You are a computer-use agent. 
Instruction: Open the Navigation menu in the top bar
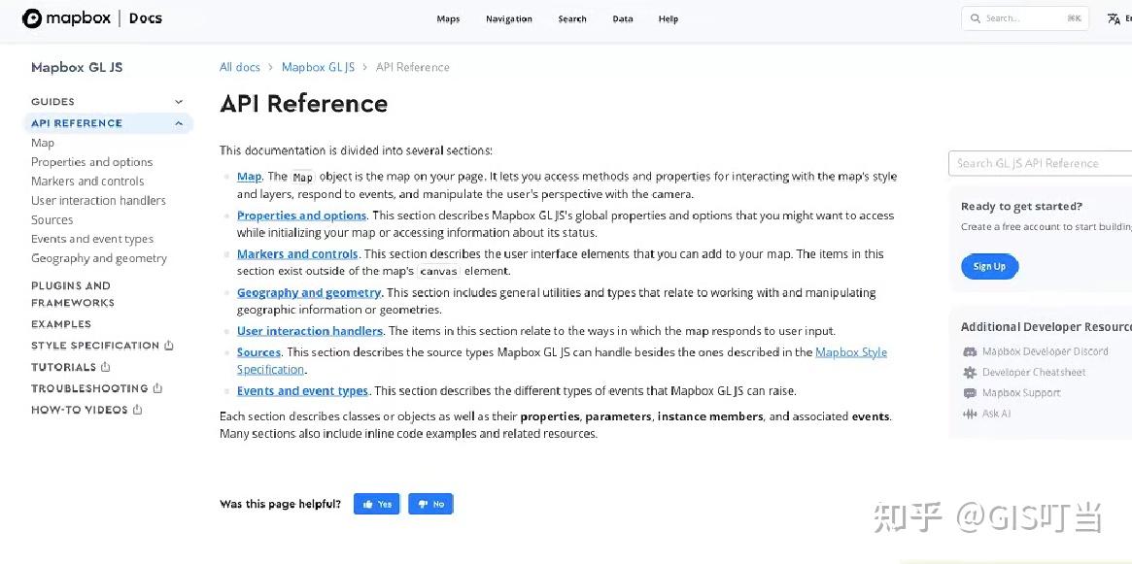click(509, 18)
